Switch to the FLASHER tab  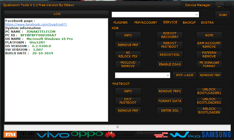click(120, 22)
